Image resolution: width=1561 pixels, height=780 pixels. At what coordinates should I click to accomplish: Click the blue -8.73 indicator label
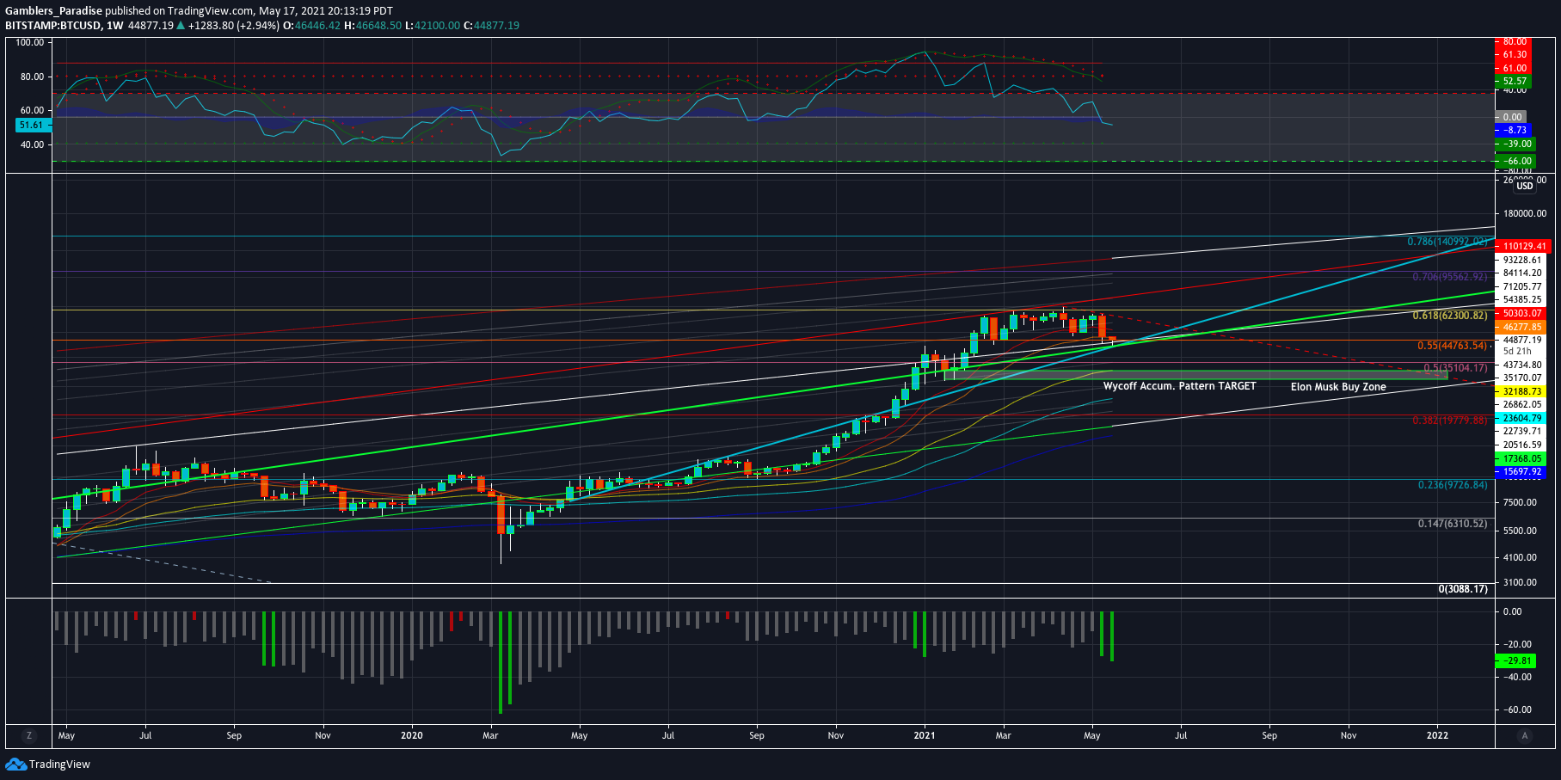click(x=1515, y=131)
